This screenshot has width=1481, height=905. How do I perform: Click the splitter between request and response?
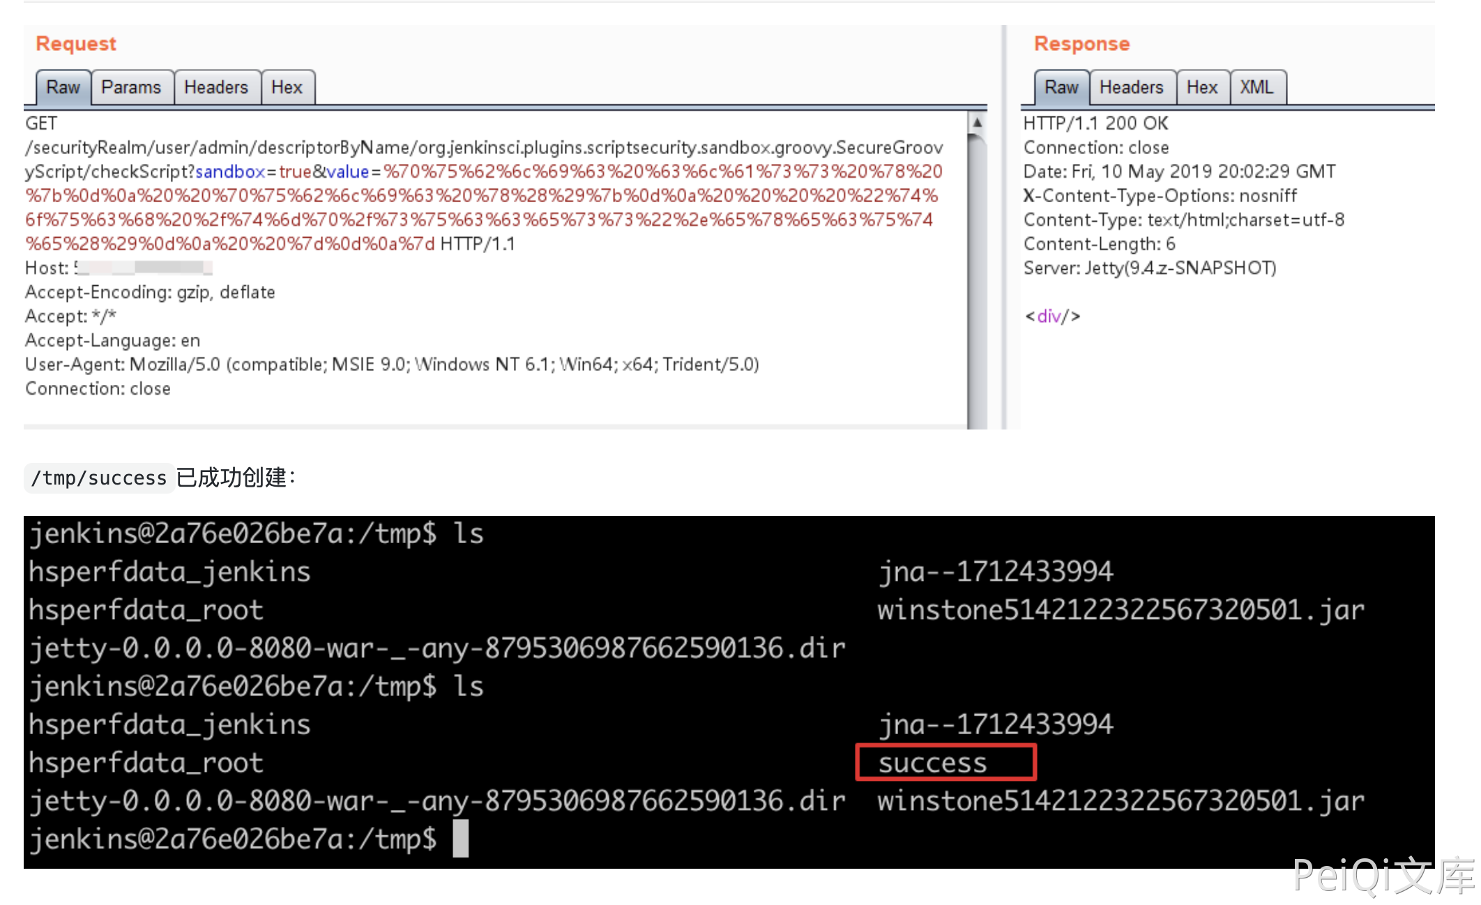click(x=1004, y=230)
